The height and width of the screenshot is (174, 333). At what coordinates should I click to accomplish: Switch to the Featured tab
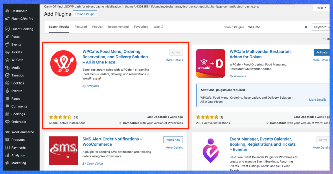[x=81, y=27]
